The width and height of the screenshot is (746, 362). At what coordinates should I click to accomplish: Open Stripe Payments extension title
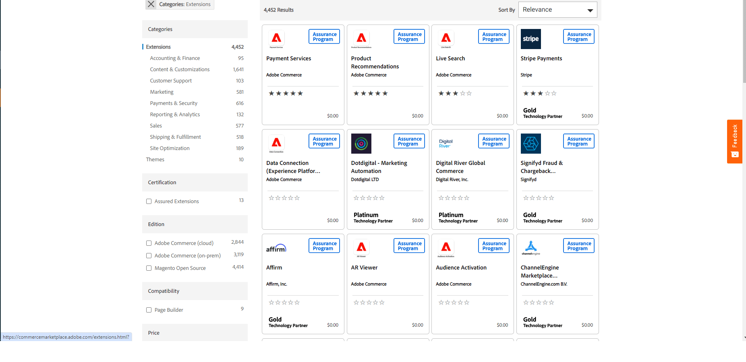[x=541, y=59]
